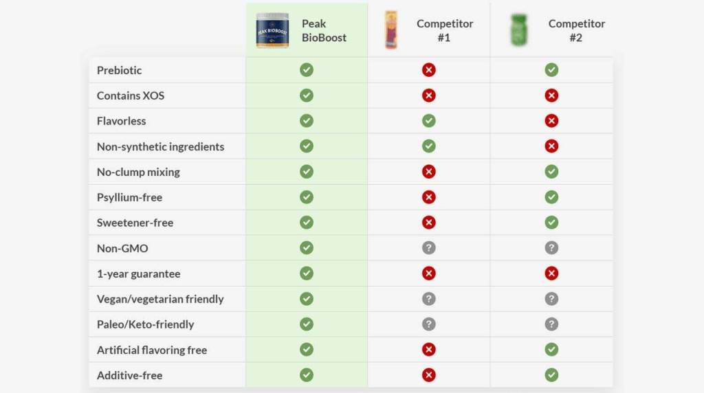Click Competitor #1's green check for Flavorless
The image size is (704, 393).
[x=429, y=121]
